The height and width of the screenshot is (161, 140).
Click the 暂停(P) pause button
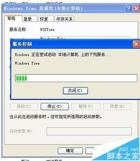[86, 106]
